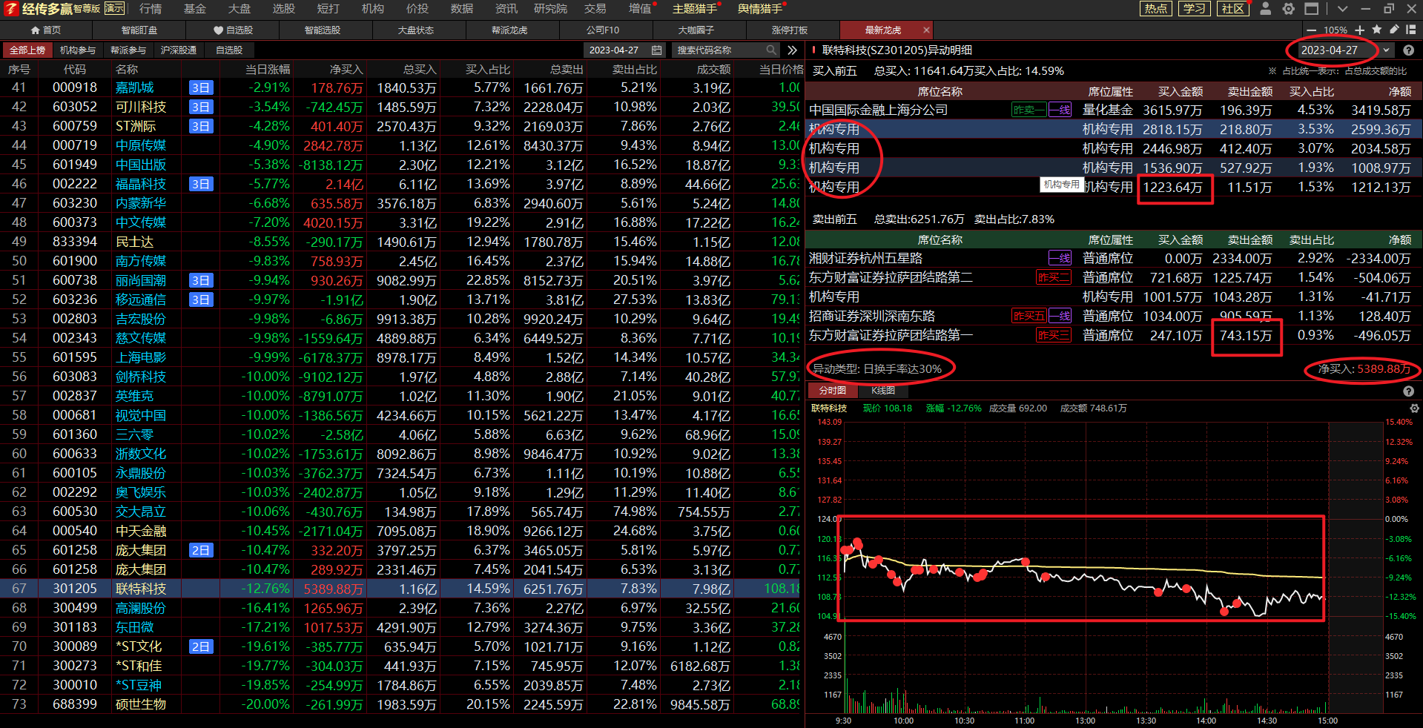Image resolution: width=1423 pixels, height=728 pixels.
Task: Click the star favorite icon
Action: 1377,30
